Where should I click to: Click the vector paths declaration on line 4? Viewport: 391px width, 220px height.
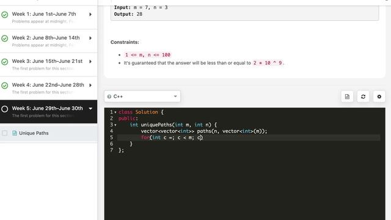click(204, 131)
